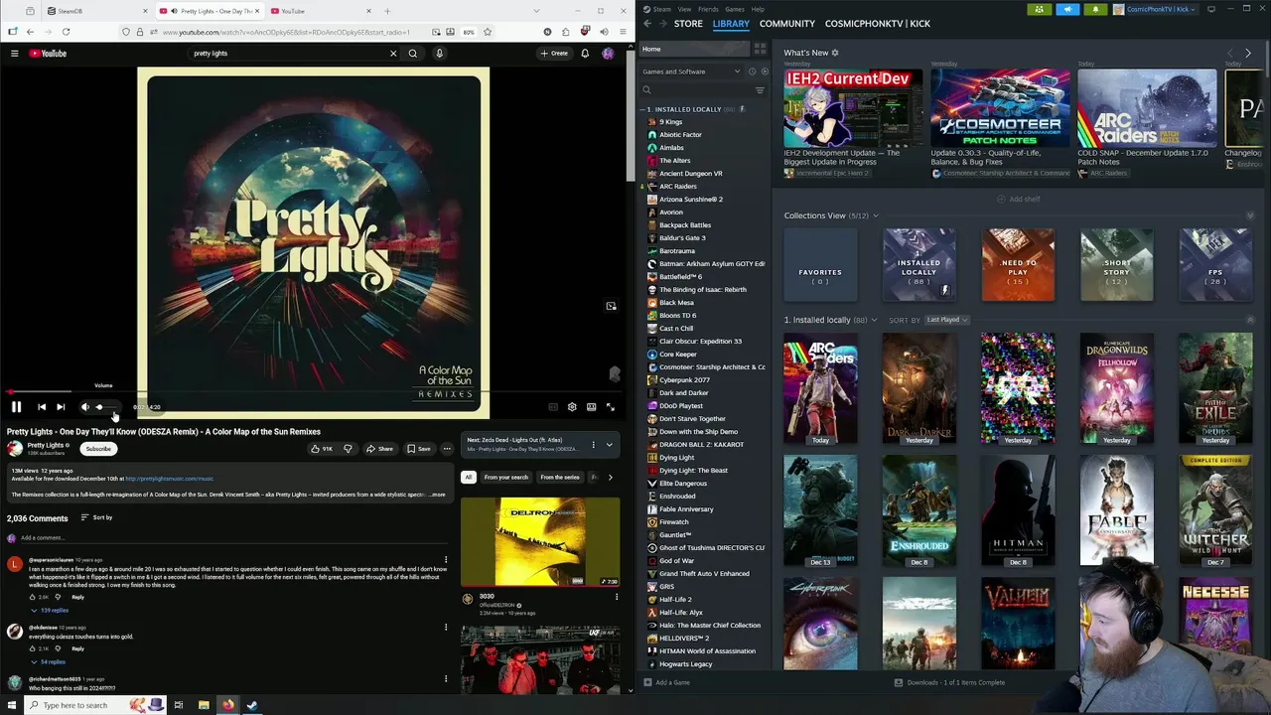This screenshot has height=715, width=1271.
Task: Open the Steam Games menu
Action: [x=735, y=9]
